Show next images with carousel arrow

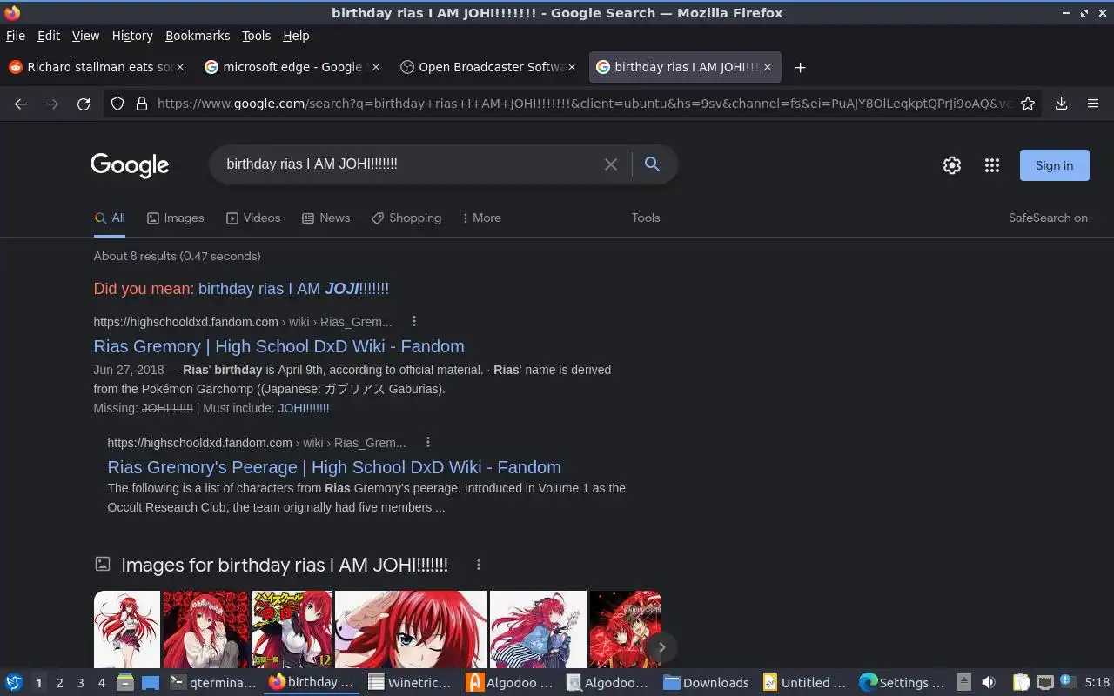pyautogui.click(x=661, y=646)
